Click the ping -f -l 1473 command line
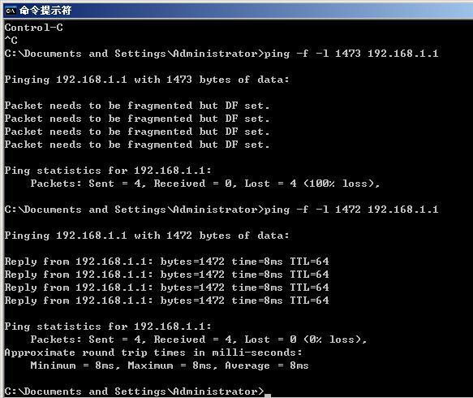Screen dimensions: 473x398 pyautogui.click(x=221, y=54)
